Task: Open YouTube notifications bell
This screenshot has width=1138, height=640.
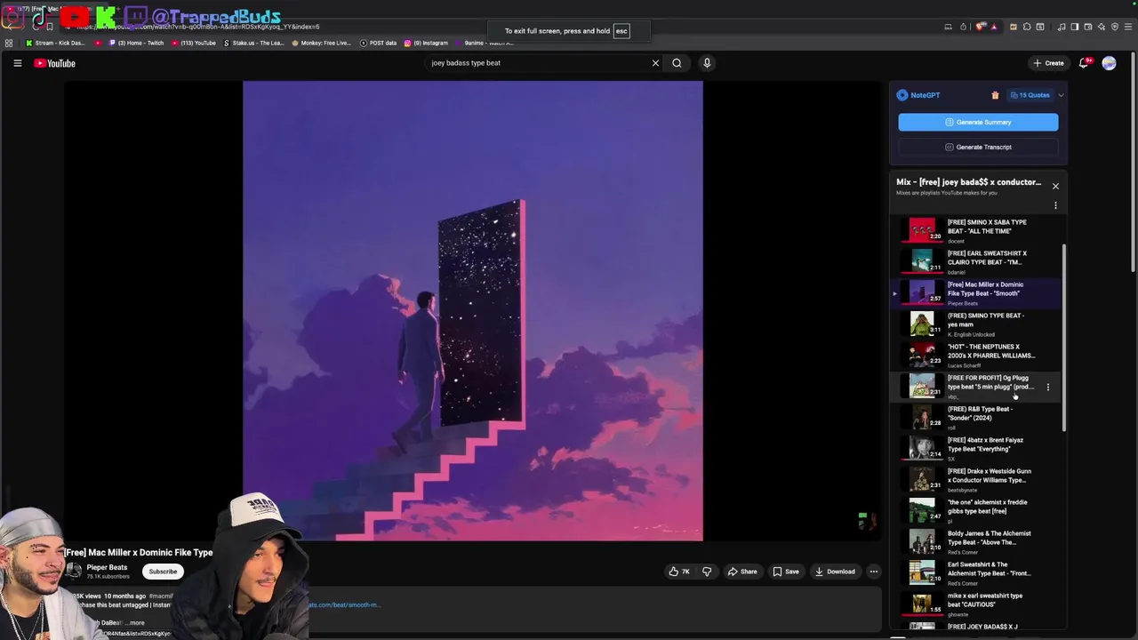Action: [1084, 63]
